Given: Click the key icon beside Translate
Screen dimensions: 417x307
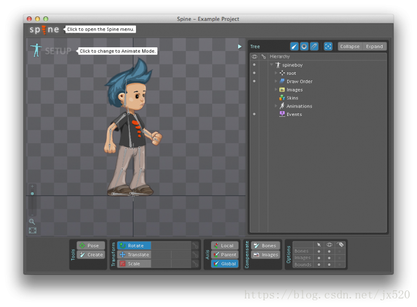Looking at the screenshot, I should click(x=195, y=255).
